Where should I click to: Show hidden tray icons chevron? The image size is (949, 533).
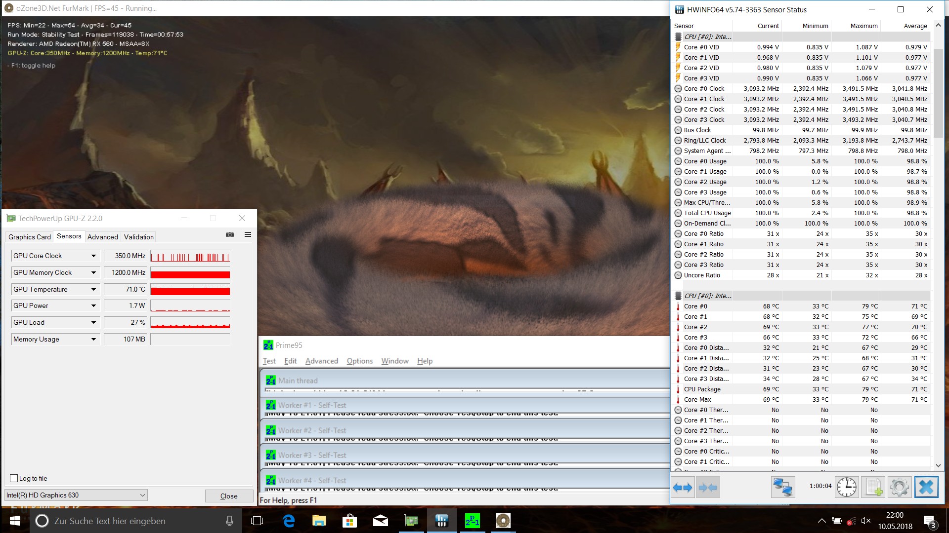tap(821, 521)
